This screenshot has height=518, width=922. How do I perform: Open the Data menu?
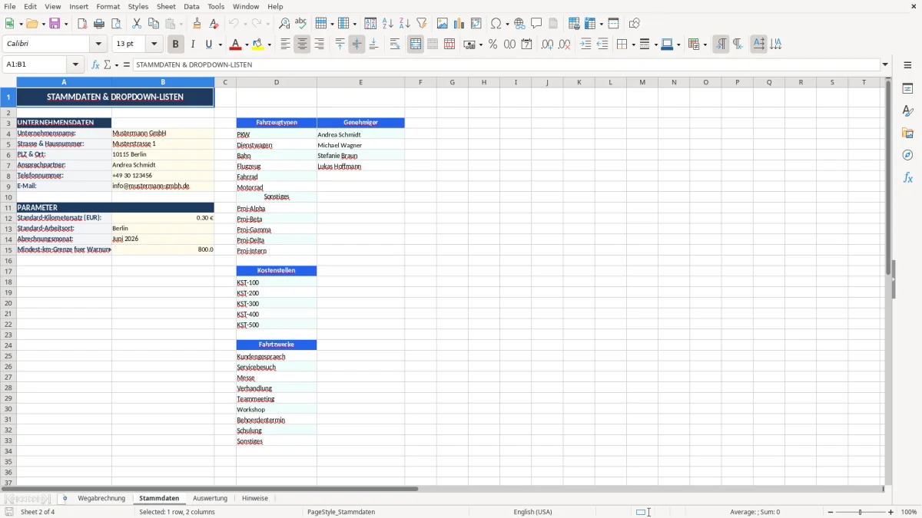[x=191, y=6]
